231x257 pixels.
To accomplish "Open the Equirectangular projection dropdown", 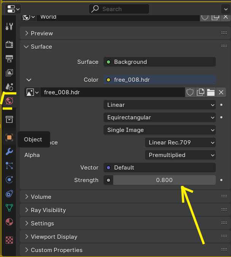I will coord(159,117).
